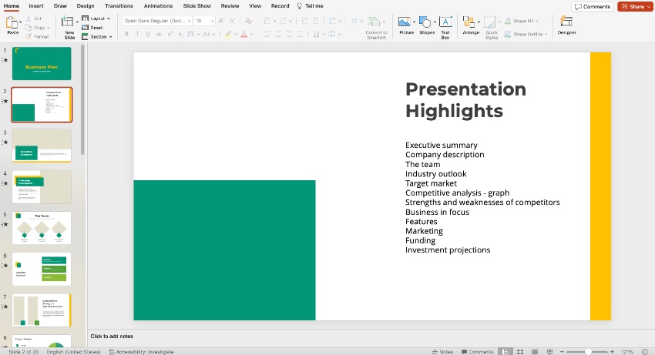Toggle Strikethrough formatting
The height and width of the screenshot is (355, 655).
[x=159, y=34]
